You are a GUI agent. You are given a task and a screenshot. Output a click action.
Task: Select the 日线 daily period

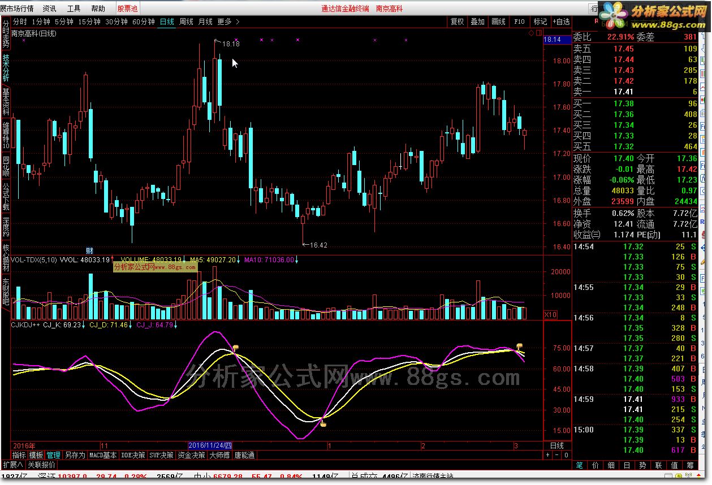tap(167, 22)
